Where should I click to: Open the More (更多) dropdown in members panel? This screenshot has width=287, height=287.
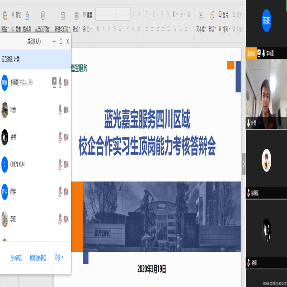pyautogui.click(x=59, y=257)
